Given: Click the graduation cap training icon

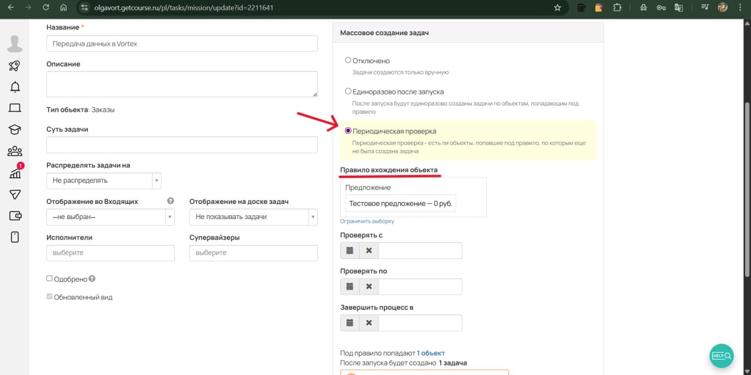Looking at the screenshot, I should click(x=15, y=129).
